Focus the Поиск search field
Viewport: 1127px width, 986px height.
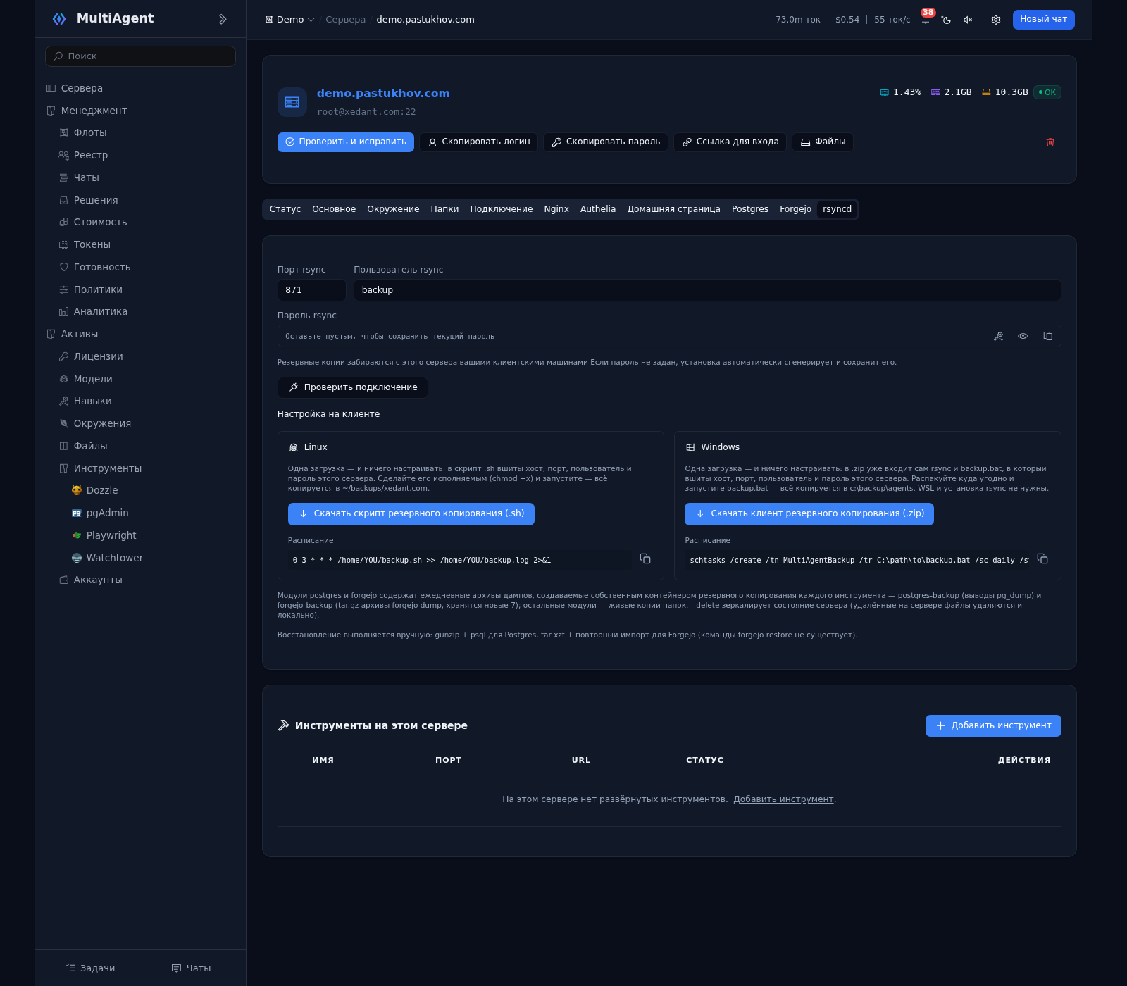[x=140, y=56]
